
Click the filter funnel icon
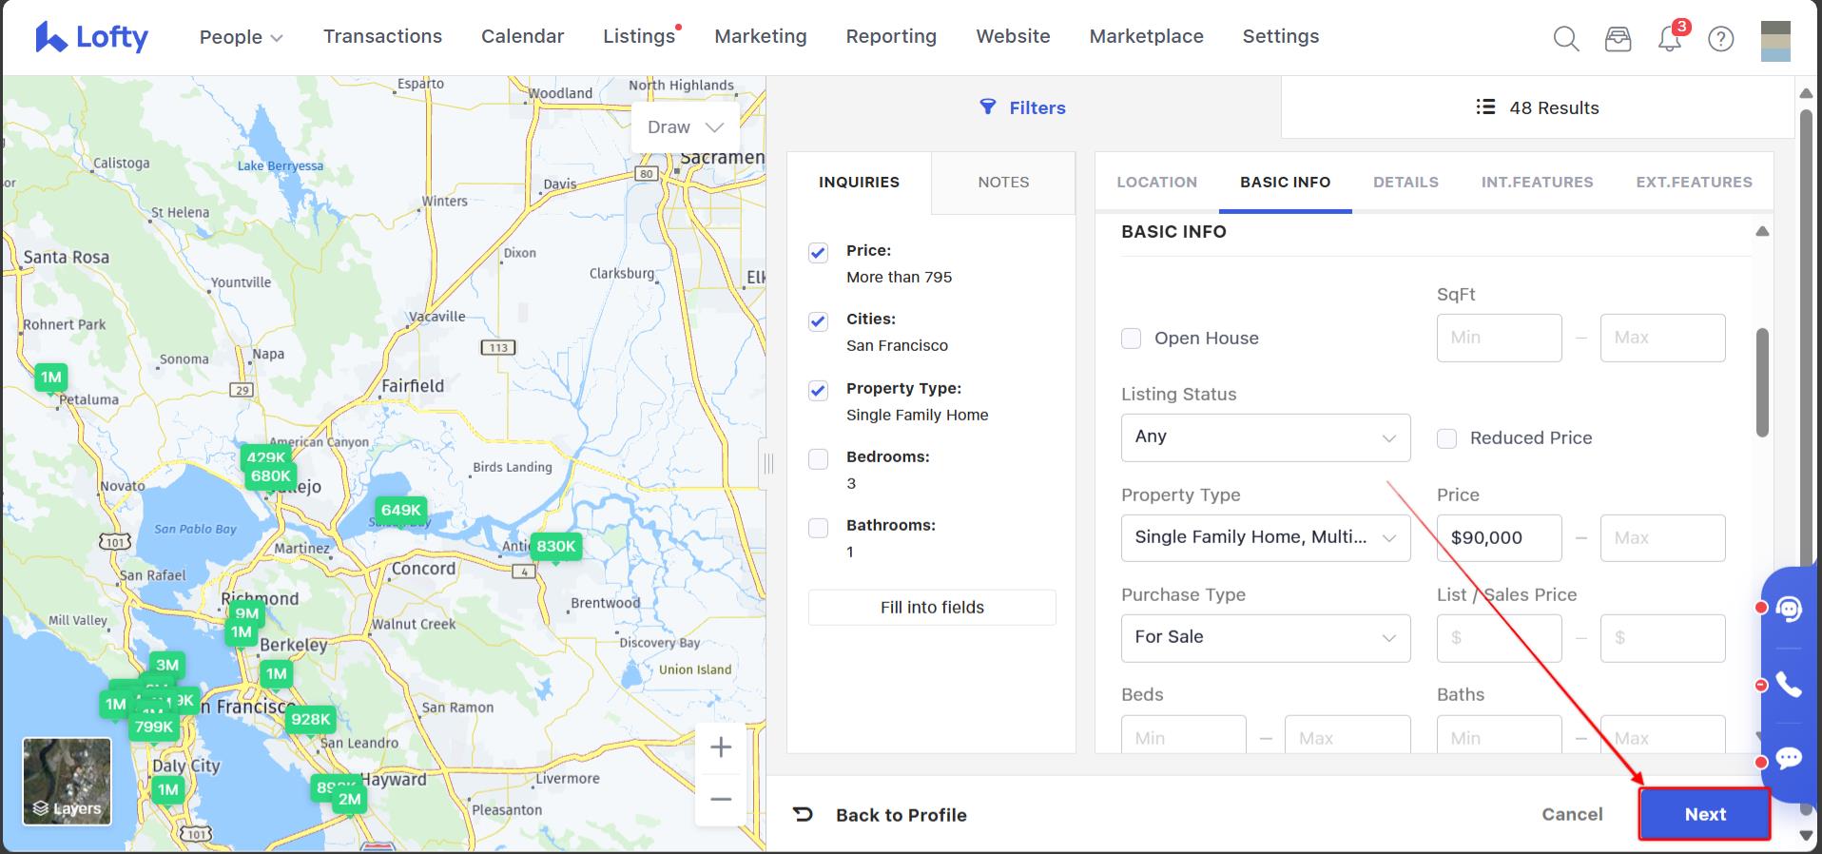pos(988,107)
